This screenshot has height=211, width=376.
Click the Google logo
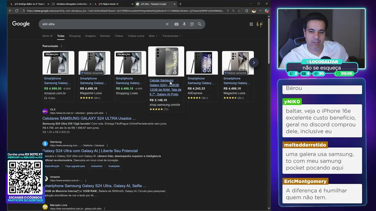click(x=21, y=24)
